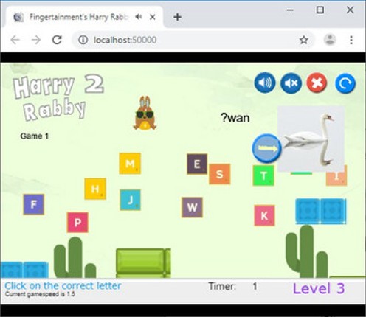Close the Harry Rabby browser tab
Viewport: 366px width, 317px height.
click(x=153, y=17)
